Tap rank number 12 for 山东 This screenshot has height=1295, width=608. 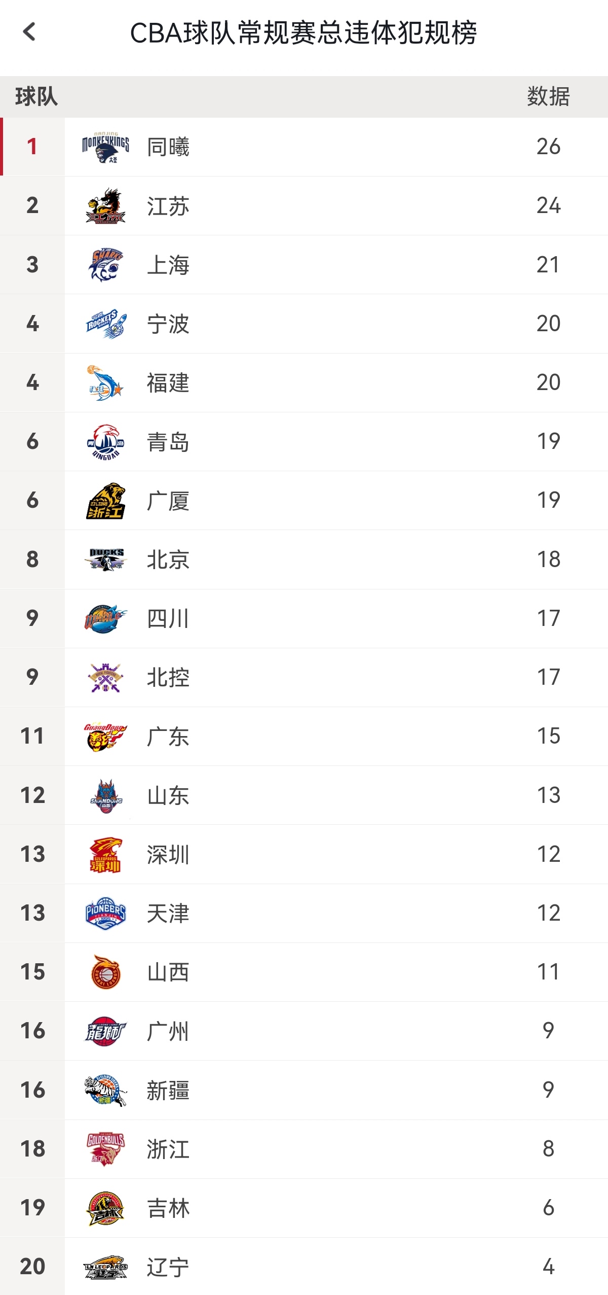click(x=32, y=795)
